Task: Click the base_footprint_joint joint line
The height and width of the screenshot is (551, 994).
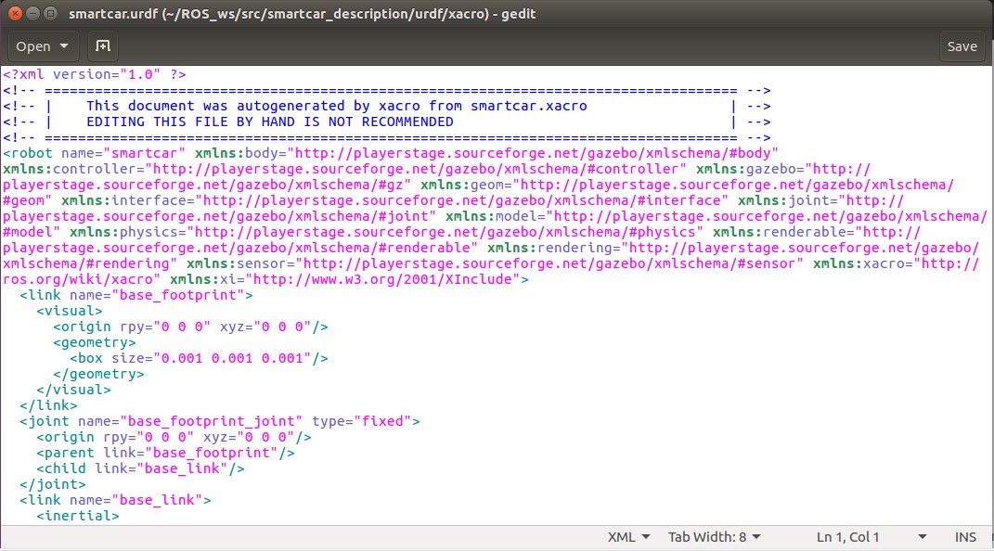Action: click(x=220, y=421)
